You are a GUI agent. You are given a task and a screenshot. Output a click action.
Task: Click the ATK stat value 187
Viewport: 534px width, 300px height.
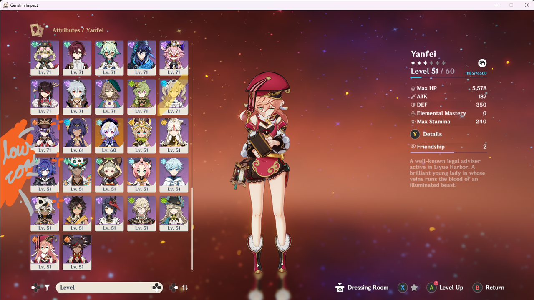point(482,97)
